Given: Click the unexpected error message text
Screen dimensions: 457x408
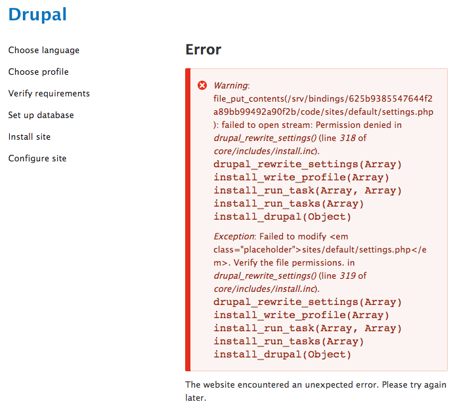Looking at the screenshot, I should [x=316, y=391].
